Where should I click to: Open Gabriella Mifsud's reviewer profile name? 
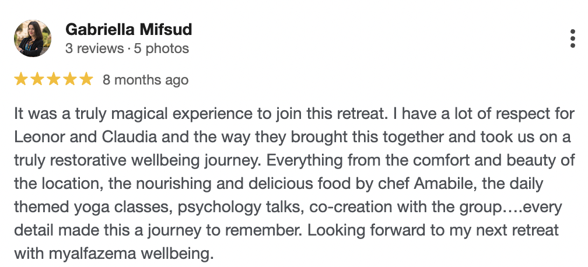[x=128, y=29]
